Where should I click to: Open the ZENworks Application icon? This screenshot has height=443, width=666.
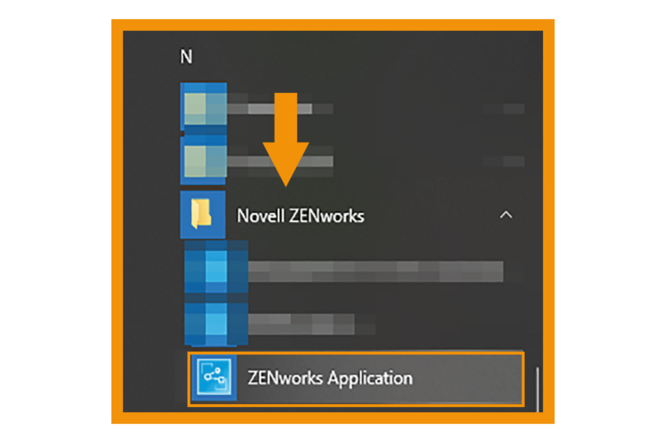[x=214, y=378]
